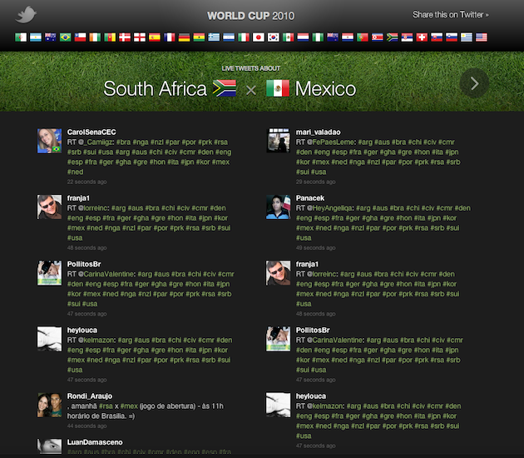
Task: Select the North Korea flag in the flag bar
Action: [x=378, y=37]
